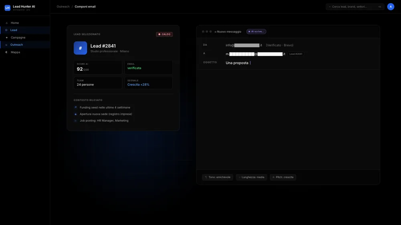This screenshot has width=401, height=225.
Task: Change the Pitch: crescita option
Action: tap(283, 177)
